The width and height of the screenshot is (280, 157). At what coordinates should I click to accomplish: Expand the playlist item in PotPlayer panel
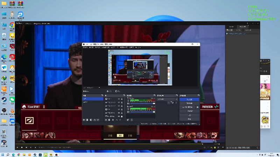point(227,33)
